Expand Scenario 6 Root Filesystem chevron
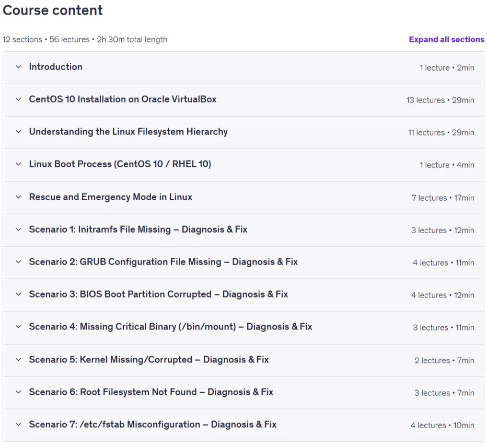 tap(19, 392)
